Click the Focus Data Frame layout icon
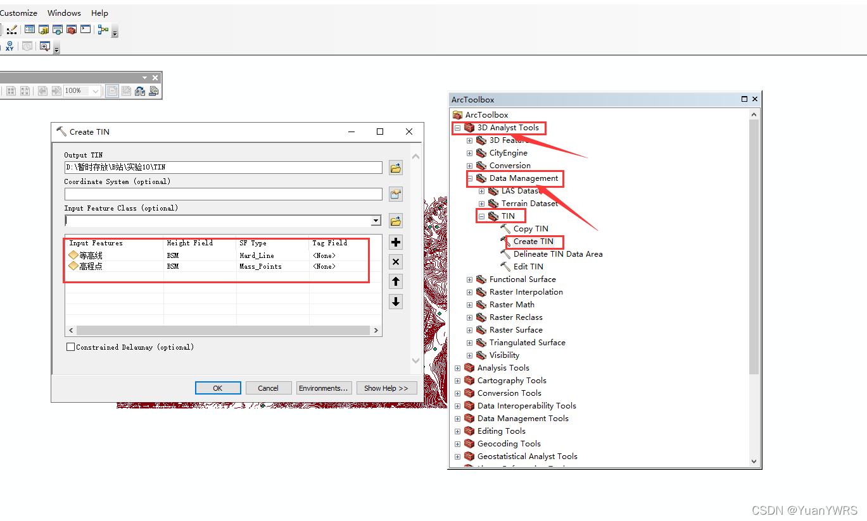 click(x=126, y=91)
